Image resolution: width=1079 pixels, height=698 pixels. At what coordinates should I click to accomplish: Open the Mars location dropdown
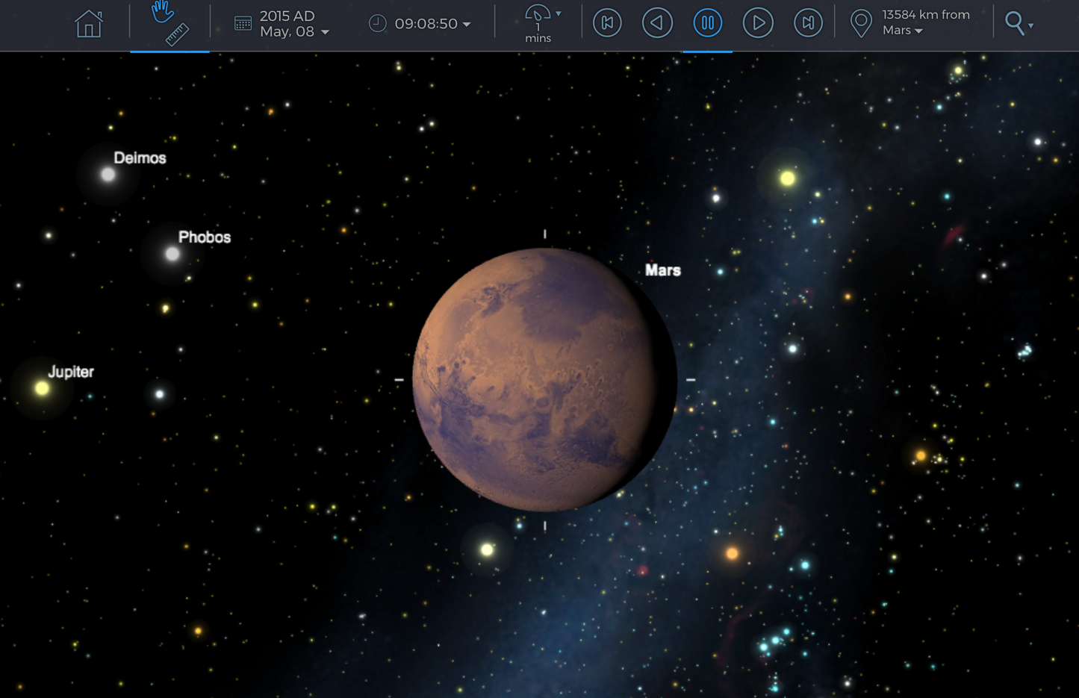coord(919,31)
